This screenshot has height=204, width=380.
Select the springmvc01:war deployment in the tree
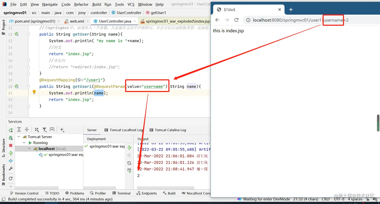[61, 155]
